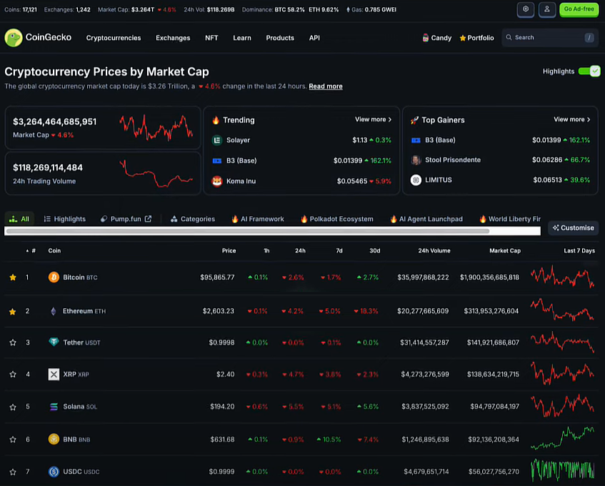Image resolution: width=605 pixels, height=486 pixels.
Task: Open the user account icon
Action: tap(546, 9)
